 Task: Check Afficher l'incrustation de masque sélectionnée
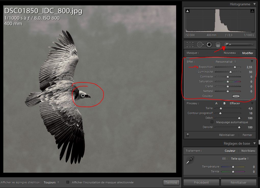pos(68,182)
